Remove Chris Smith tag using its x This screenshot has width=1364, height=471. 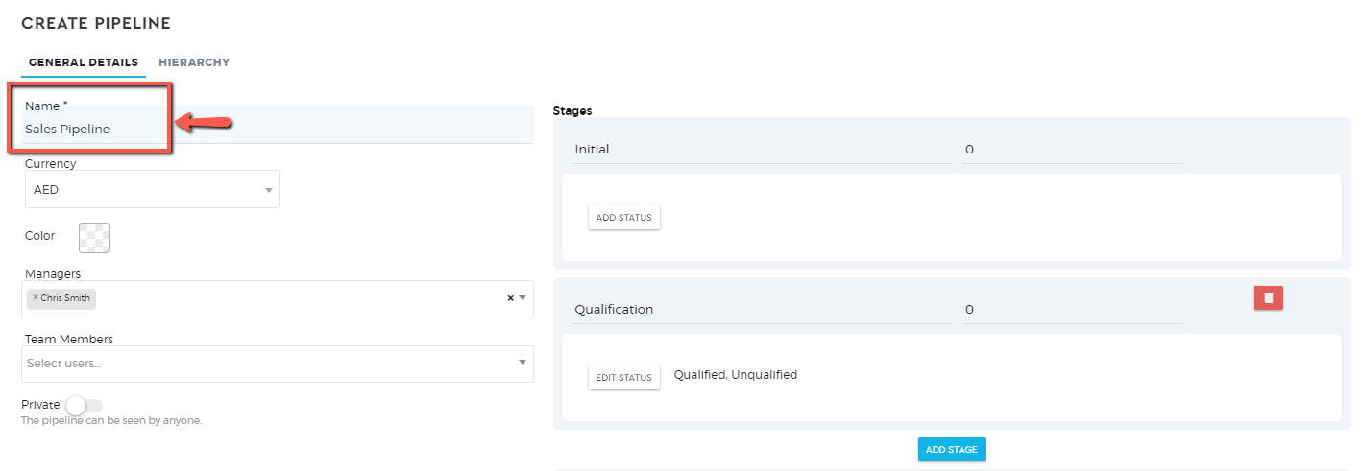click(36, 297)
